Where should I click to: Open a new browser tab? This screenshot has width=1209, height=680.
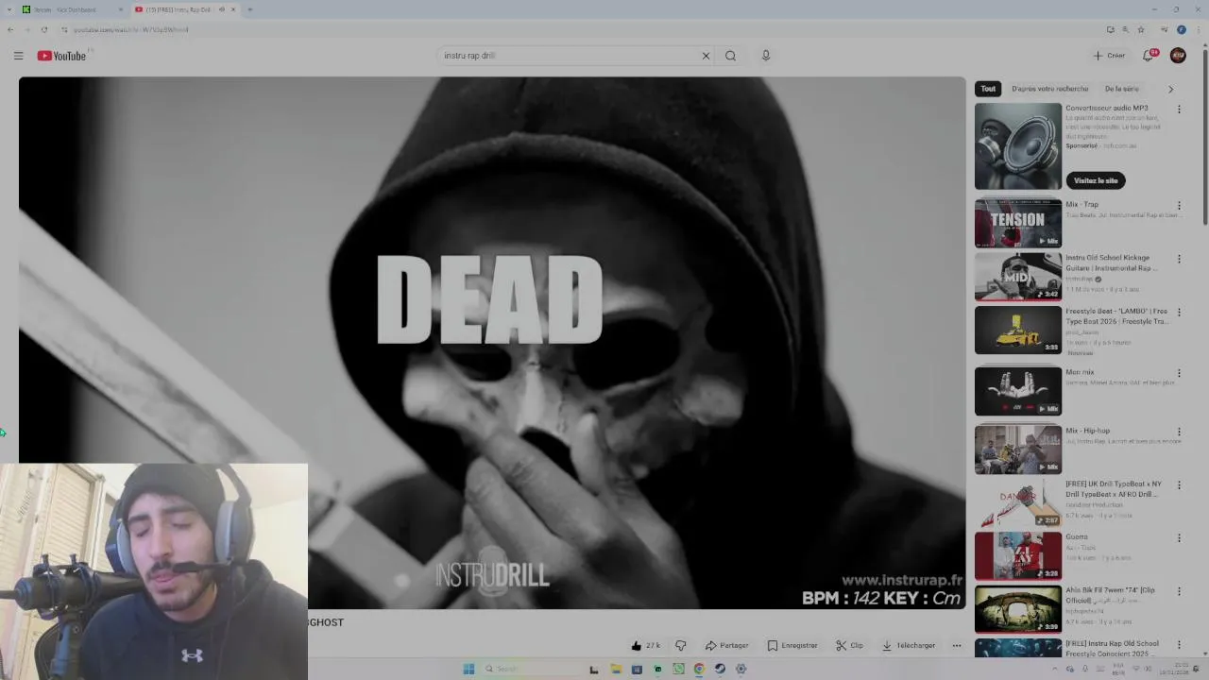[x=249, y=9]
